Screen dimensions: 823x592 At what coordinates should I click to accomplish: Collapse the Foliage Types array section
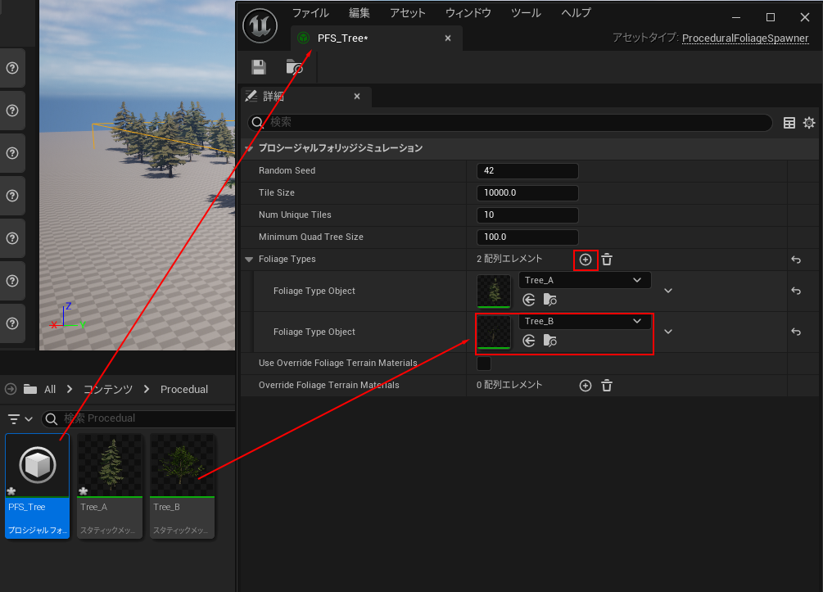coord(249,260)
